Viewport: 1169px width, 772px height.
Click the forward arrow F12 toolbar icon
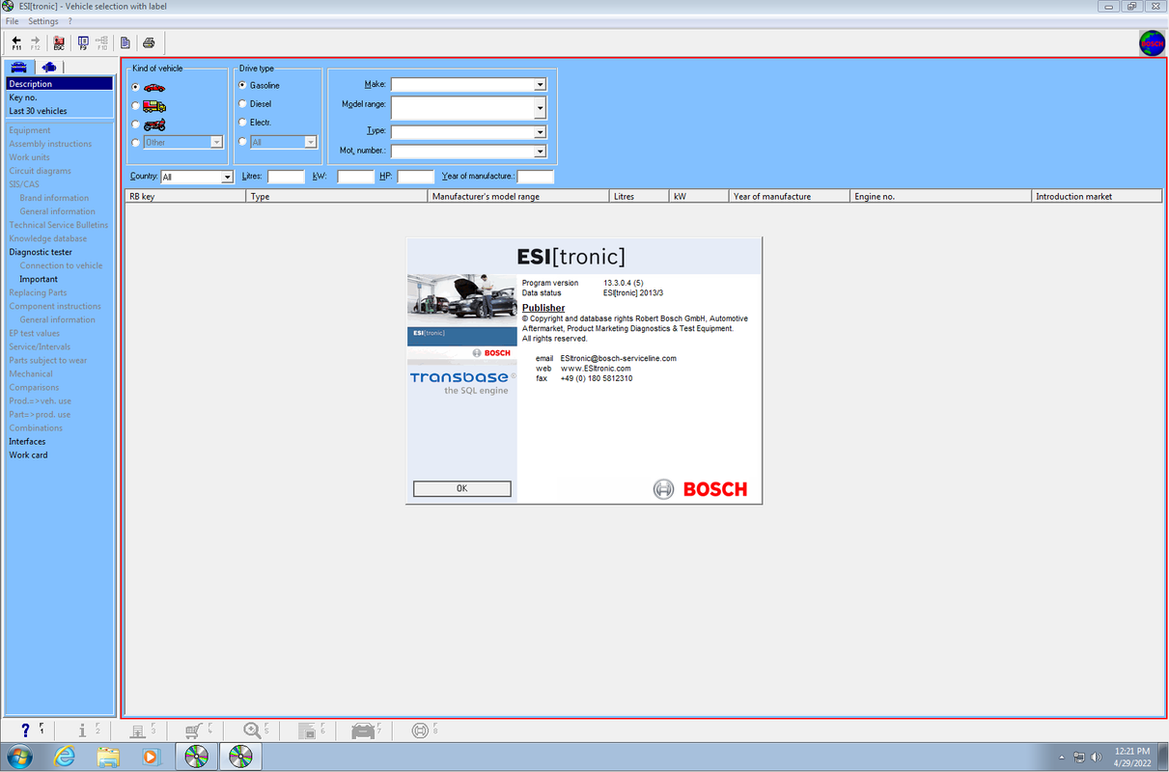point(35,42)
